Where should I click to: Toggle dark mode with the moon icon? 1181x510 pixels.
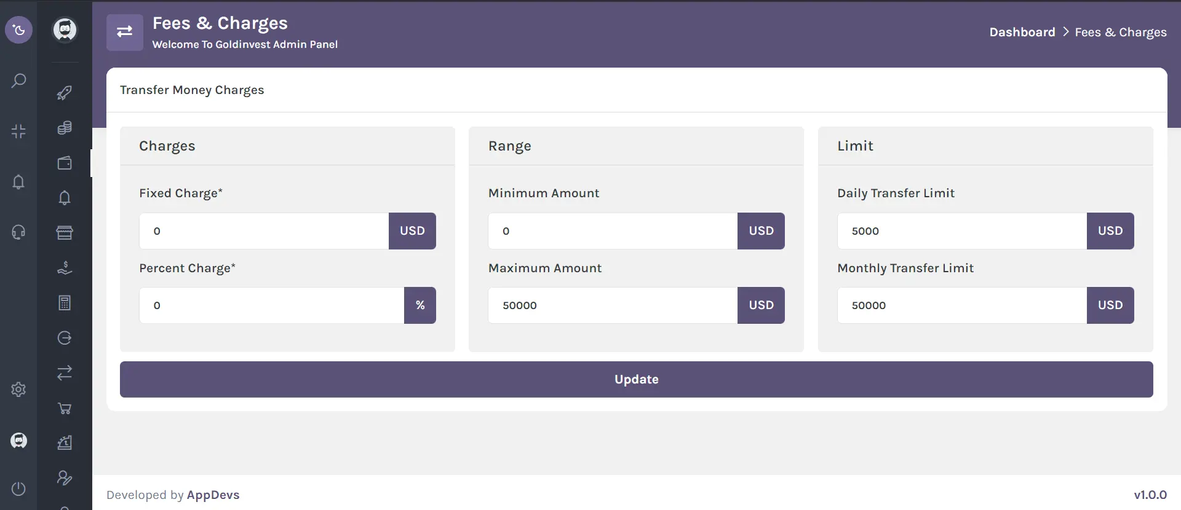18,30
